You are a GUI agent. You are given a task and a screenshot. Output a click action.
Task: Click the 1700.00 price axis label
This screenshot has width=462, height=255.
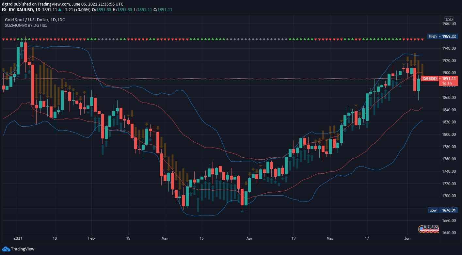[x=449, y=196]
